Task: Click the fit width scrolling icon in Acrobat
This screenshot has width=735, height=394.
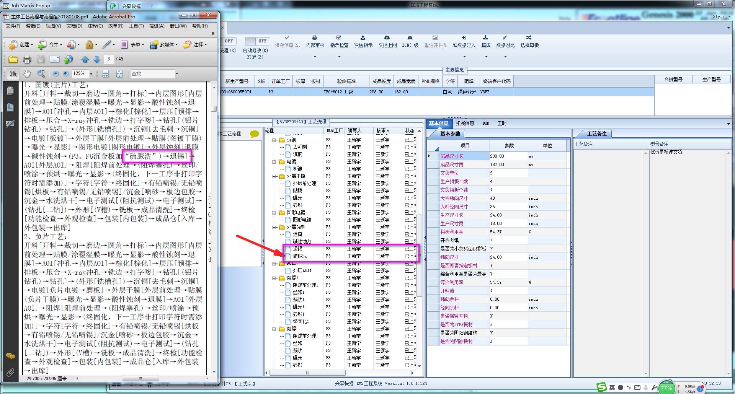Action: (106, 74)
